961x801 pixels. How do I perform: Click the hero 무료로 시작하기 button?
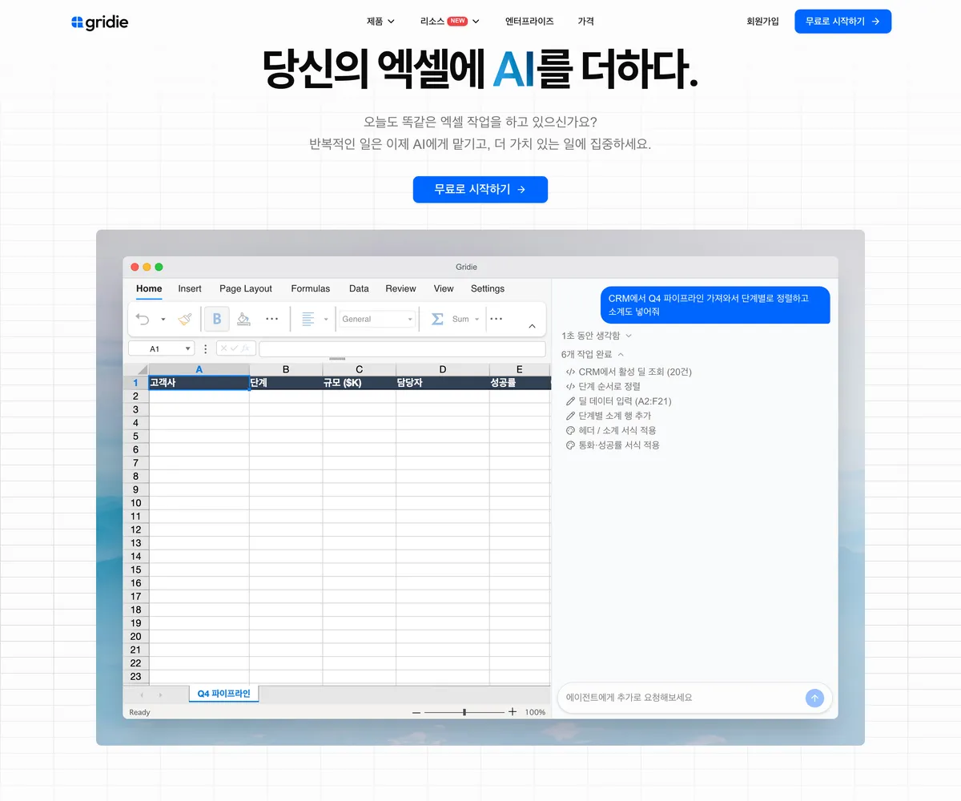click(x=480, y=190)
